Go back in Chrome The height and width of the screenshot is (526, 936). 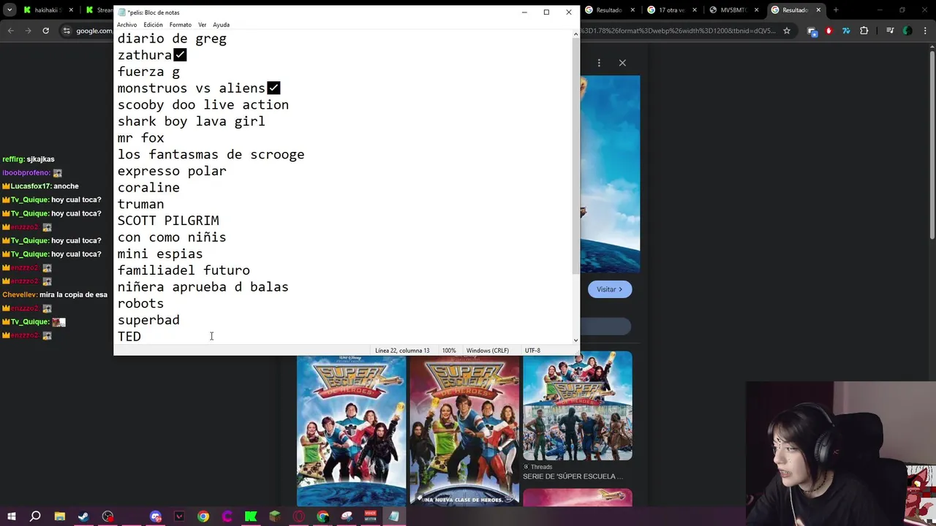coord(10,31)
